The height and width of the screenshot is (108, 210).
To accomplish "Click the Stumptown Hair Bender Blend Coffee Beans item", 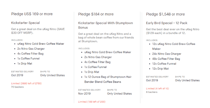I will (x=108, y=79).
